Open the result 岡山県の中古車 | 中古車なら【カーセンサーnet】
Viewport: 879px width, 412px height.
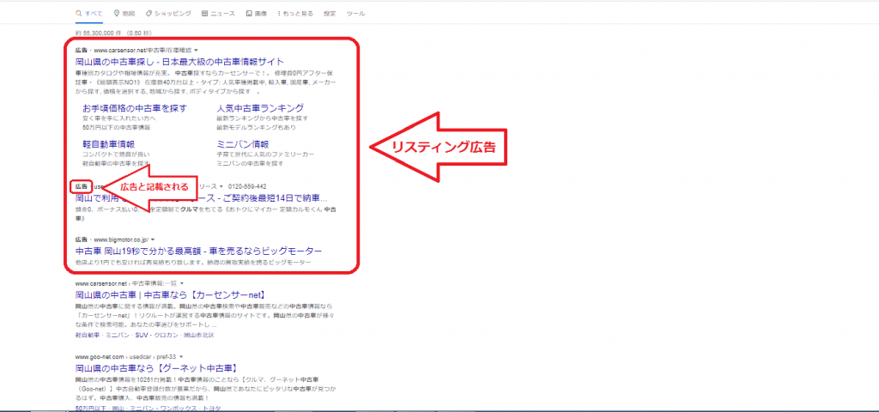point(170,295)
